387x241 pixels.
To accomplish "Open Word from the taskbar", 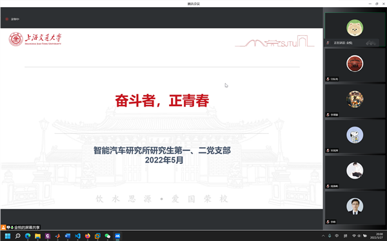I will pyautogui.click(x=68, y=236).
